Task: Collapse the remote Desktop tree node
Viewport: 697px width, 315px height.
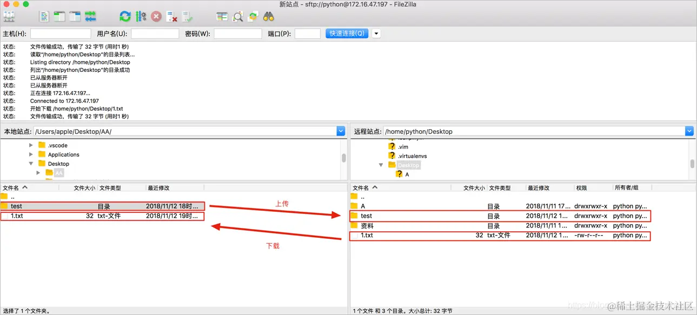Action: tap(381, 165)
